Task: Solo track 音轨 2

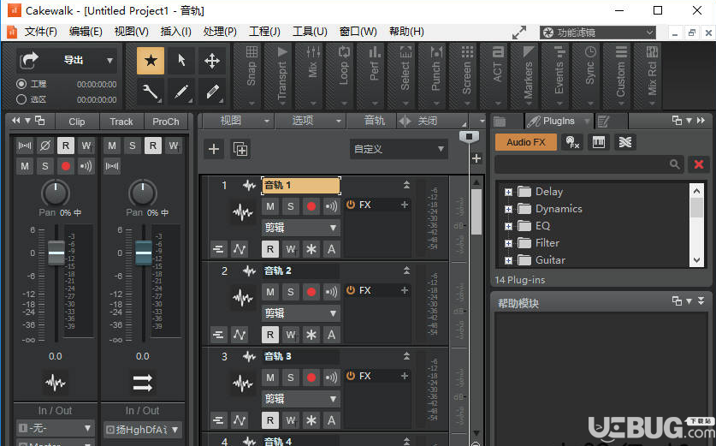Action: [x=290, y=292]
